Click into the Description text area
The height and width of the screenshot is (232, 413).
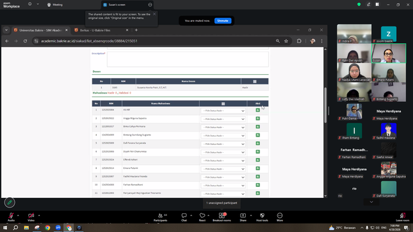click(188, 59)
